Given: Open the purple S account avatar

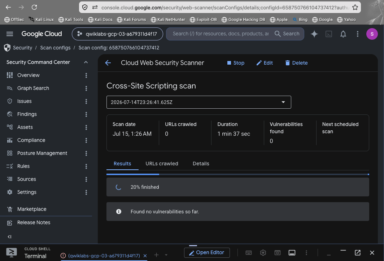Looking at the screenshot, I should (372, 34).
